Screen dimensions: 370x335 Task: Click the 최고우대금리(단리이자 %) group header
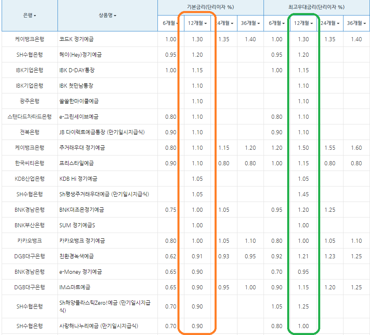coord(317,7)
